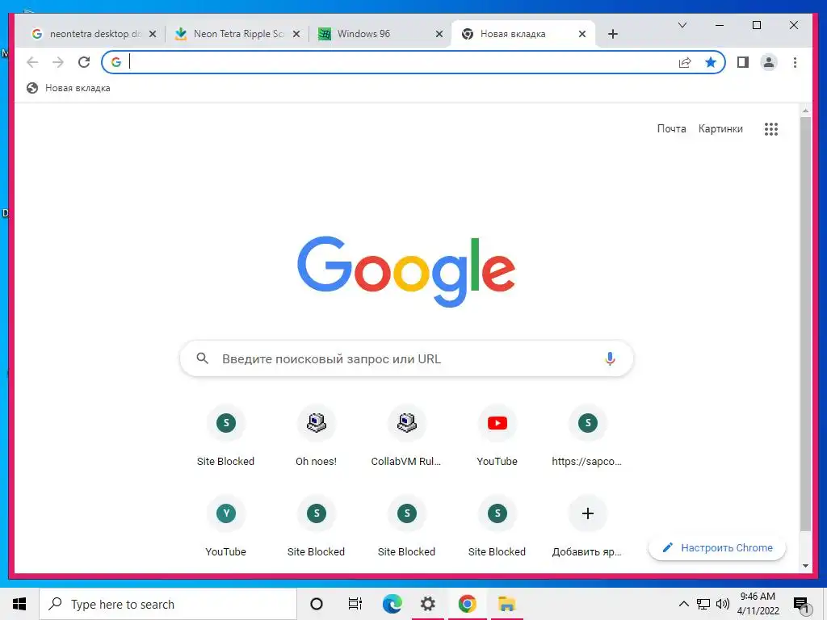This screenshot has height=620, width=827.
Task: Close the Windows 96 tab
Action: [439, 34]
